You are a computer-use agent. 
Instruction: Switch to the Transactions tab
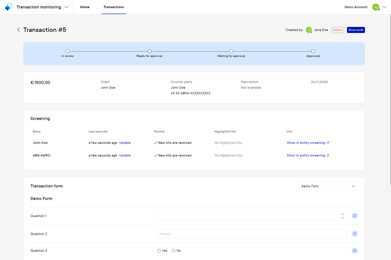(114, 7)
